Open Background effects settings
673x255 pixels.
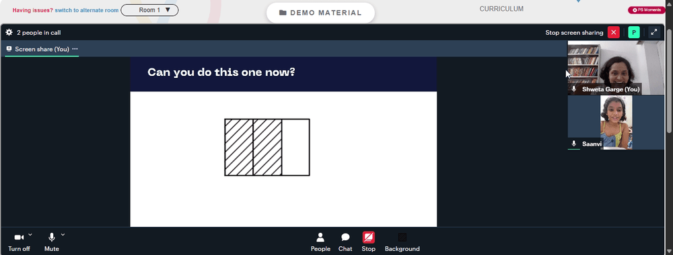pyautogui.click(x=402, y=242)
